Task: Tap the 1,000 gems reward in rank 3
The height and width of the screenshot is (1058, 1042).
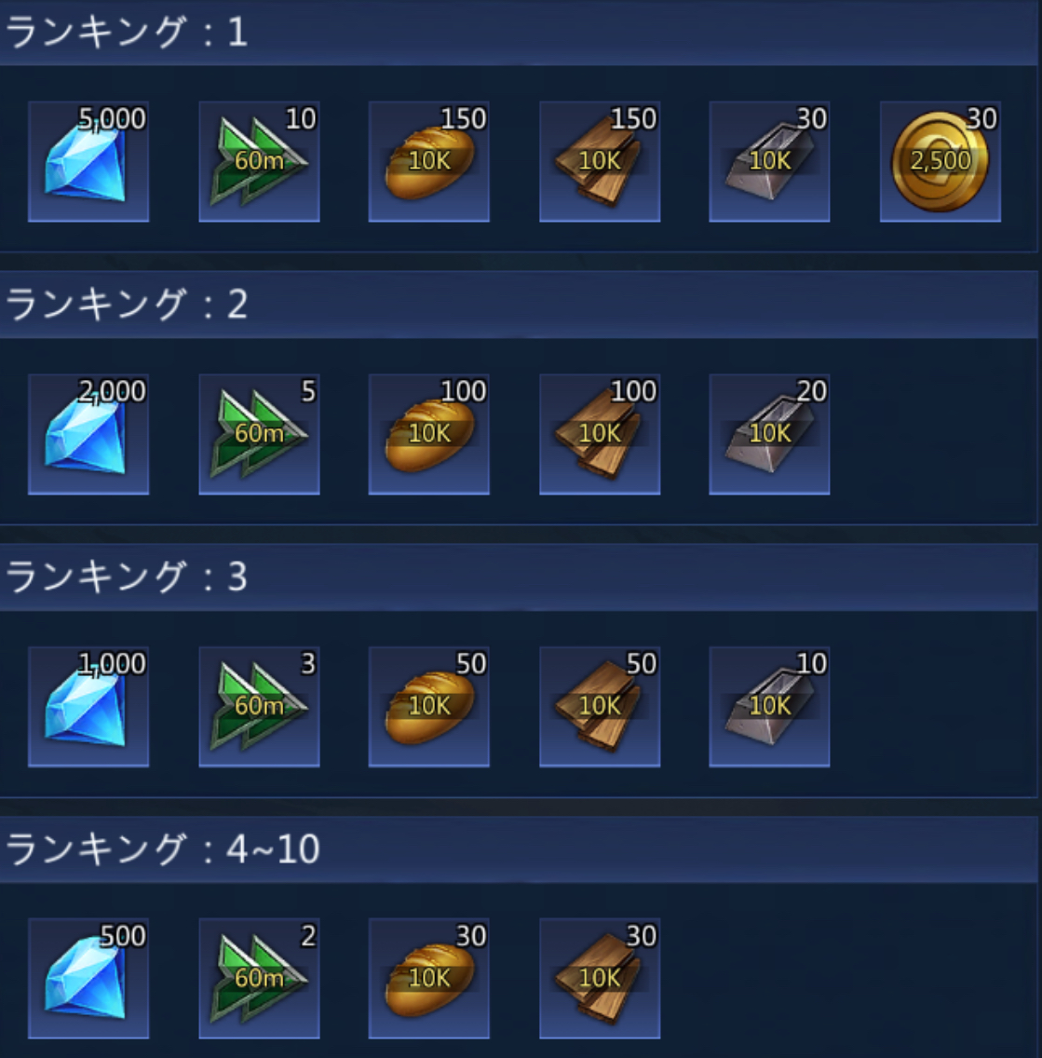Action: (88, 707)
